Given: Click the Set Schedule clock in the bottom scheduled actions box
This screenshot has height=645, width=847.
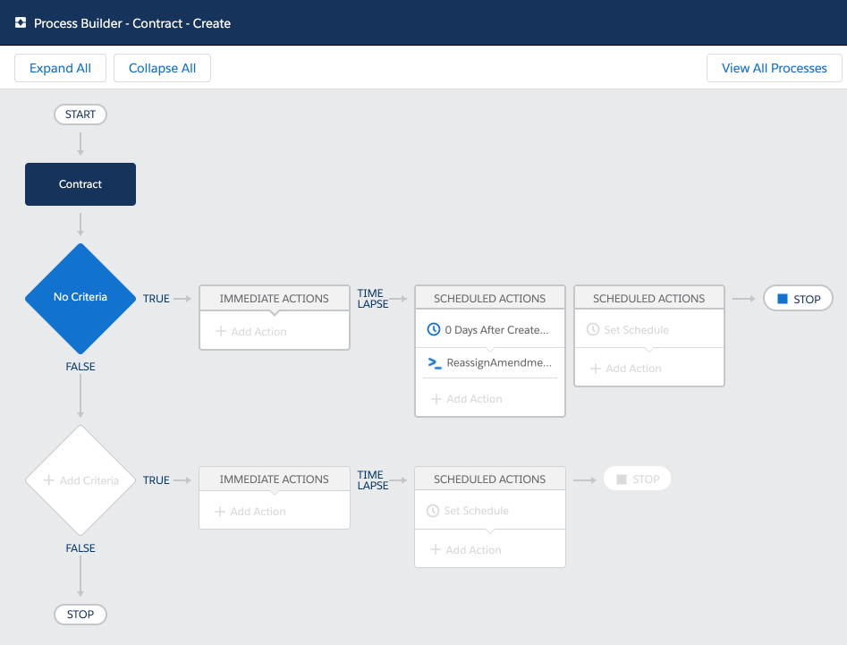Looking at the screenshot, I should point(433,511).
